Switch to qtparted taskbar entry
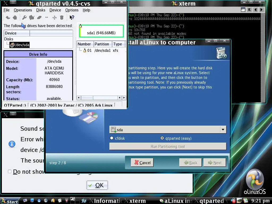 tap(211, 201)
